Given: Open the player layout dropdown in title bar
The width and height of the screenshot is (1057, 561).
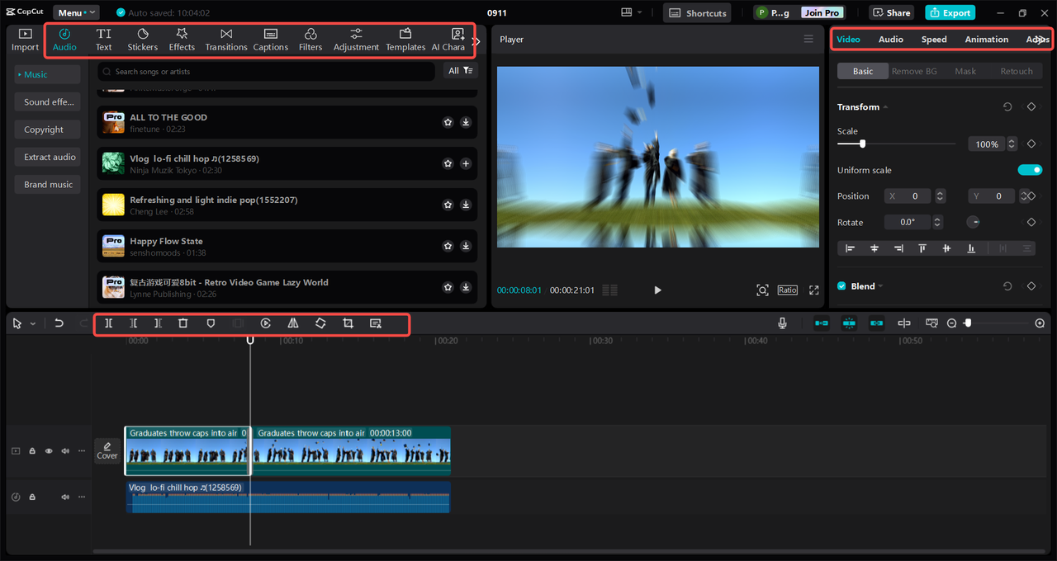Looking at the screenshot, I should pyautogui.click(x=632, y=12).
